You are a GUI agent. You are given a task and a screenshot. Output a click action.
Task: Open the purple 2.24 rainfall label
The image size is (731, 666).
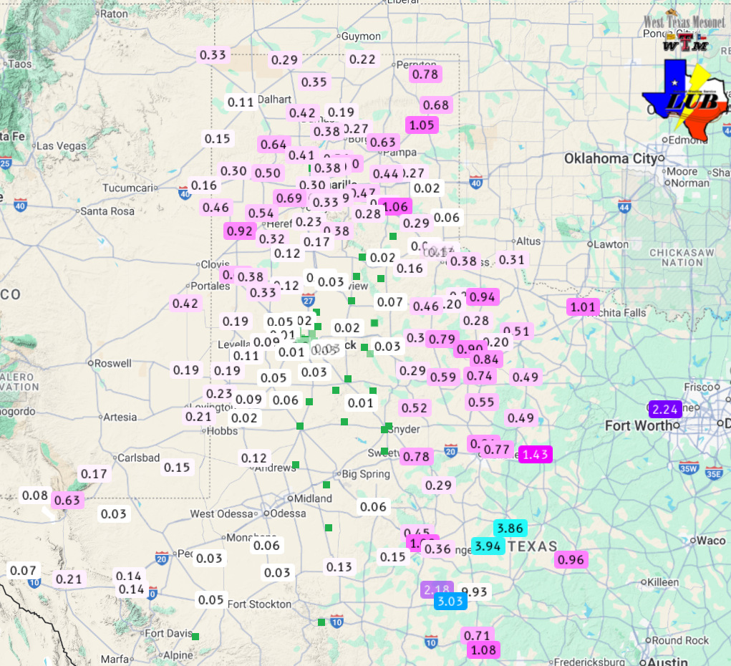[x=665, y=410]
